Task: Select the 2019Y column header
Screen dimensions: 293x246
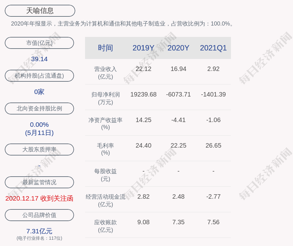Action: click(143, 48)
